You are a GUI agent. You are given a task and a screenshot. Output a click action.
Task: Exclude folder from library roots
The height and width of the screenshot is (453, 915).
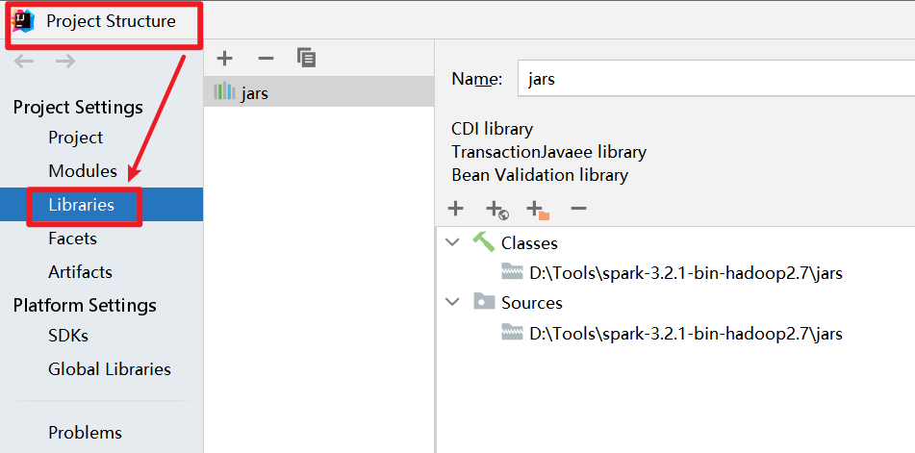[537, 209]
